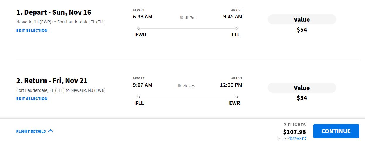Click the "2. Return - Fri, Nov 21" heading
This screenshot has height=144, width=365.
pos(52,81)
